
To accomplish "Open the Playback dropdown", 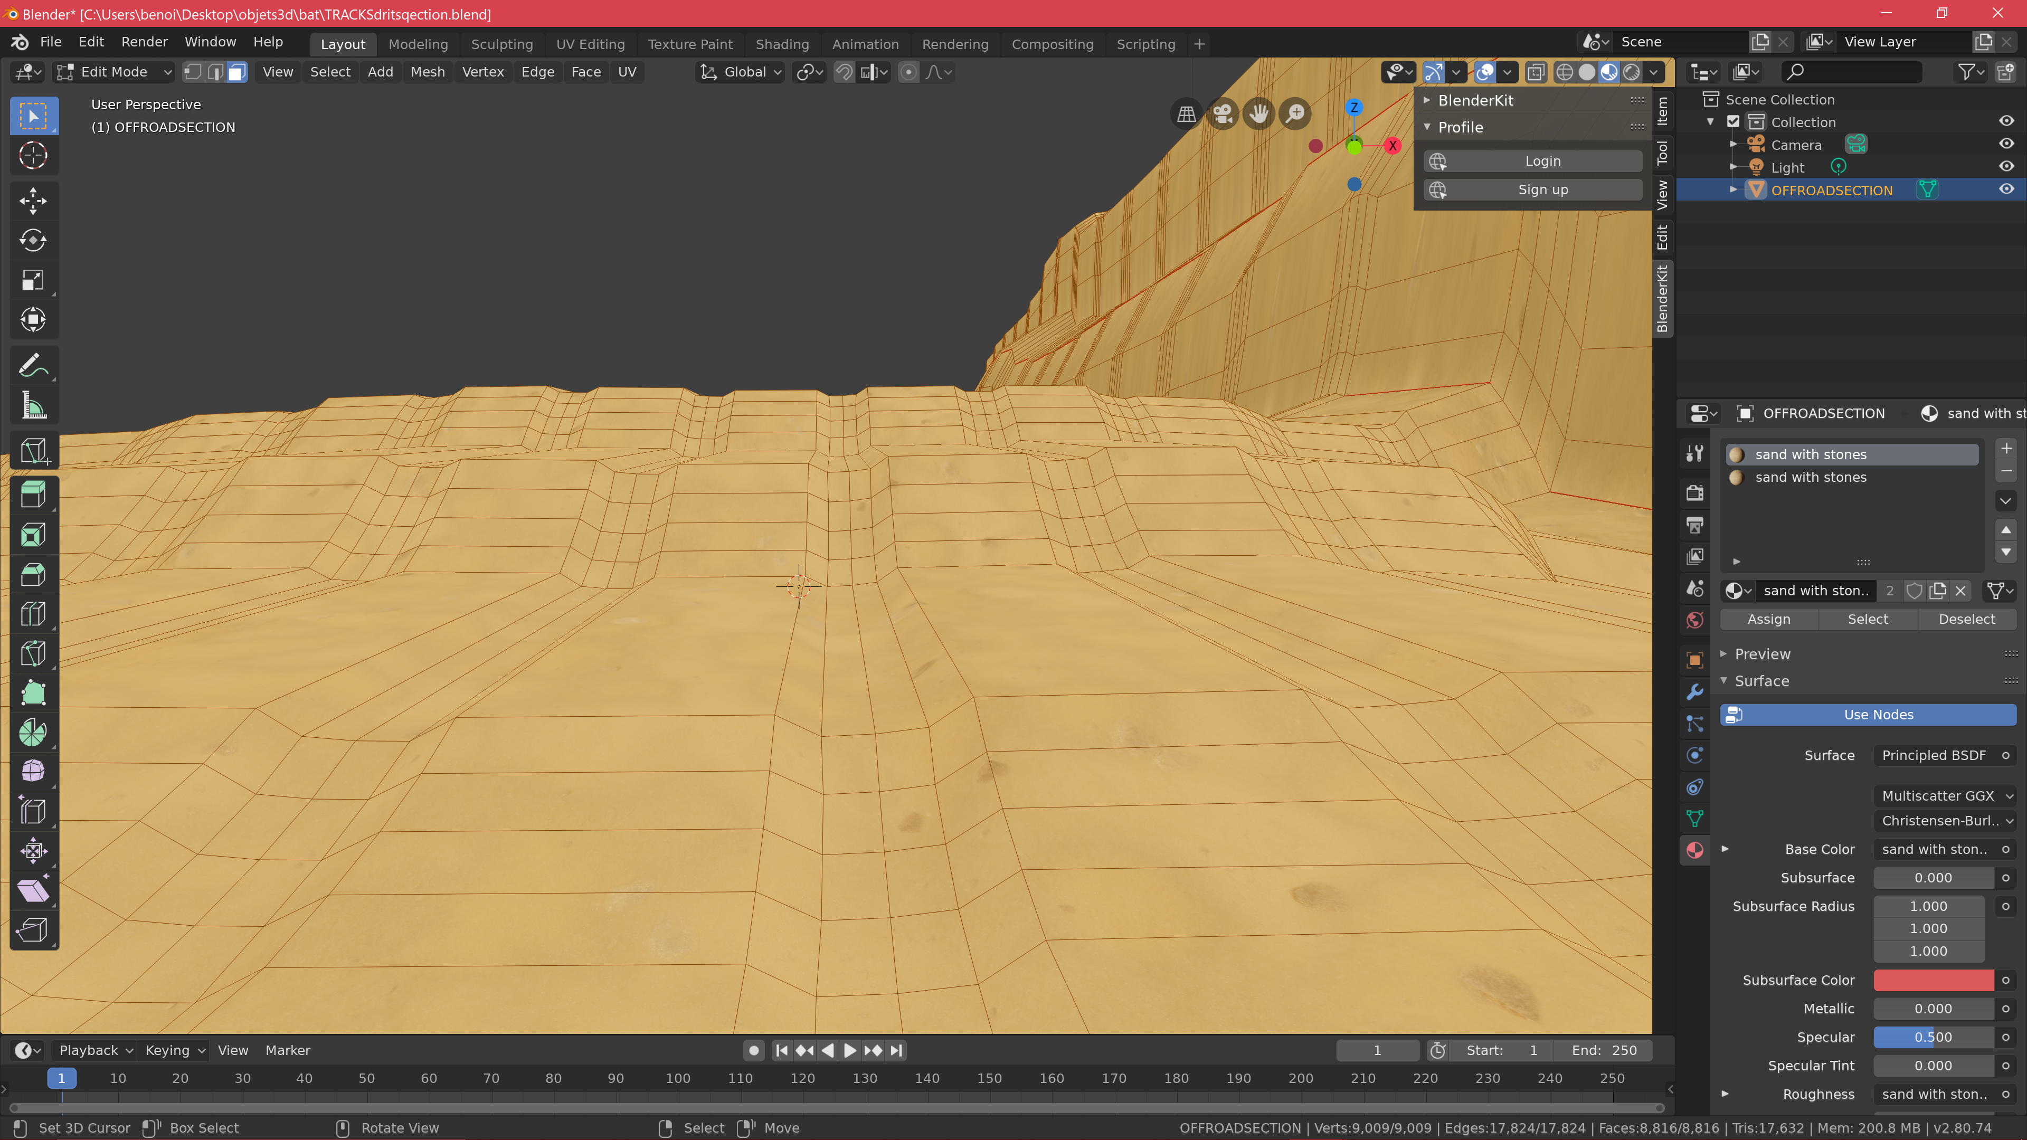I will (96, 1050).
